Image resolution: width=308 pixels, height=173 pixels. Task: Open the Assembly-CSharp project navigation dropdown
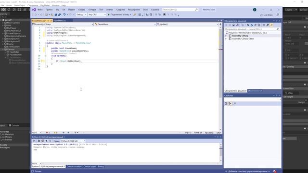(x=63, y=24)
